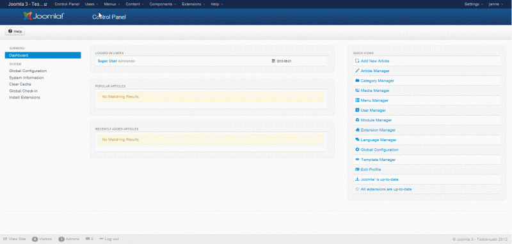Click the Module Manager cube icon

coord(357,120)
